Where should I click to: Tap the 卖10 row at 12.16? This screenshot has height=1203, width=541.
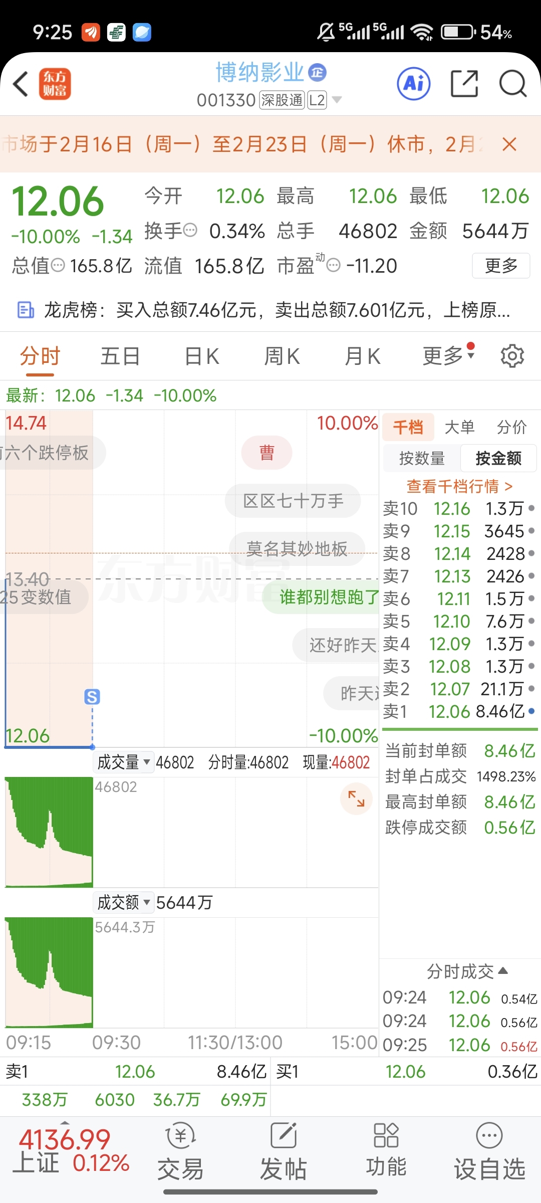[459, 509]
